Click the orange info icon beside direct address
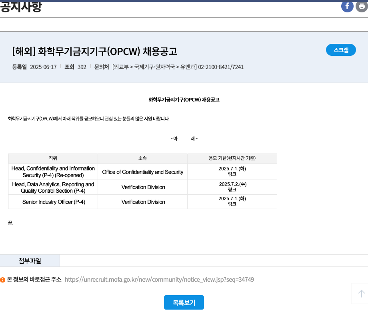 coord(2,280)
